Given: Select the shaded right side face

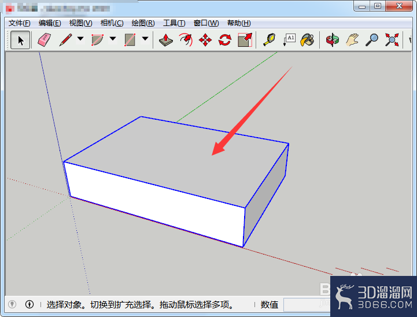Looking at the screenshot, I should pos(266,197).
